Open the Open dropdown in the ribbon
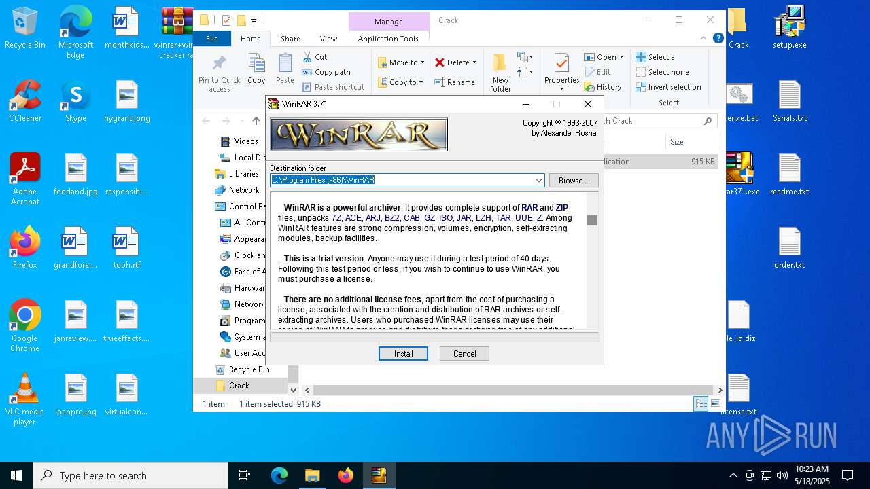The image size is (870, 489). click(x=604, y=57)
